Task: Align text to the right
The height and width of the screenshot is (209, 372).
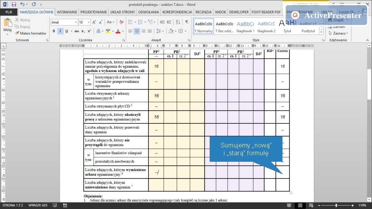Action: [x=143, y=31]
